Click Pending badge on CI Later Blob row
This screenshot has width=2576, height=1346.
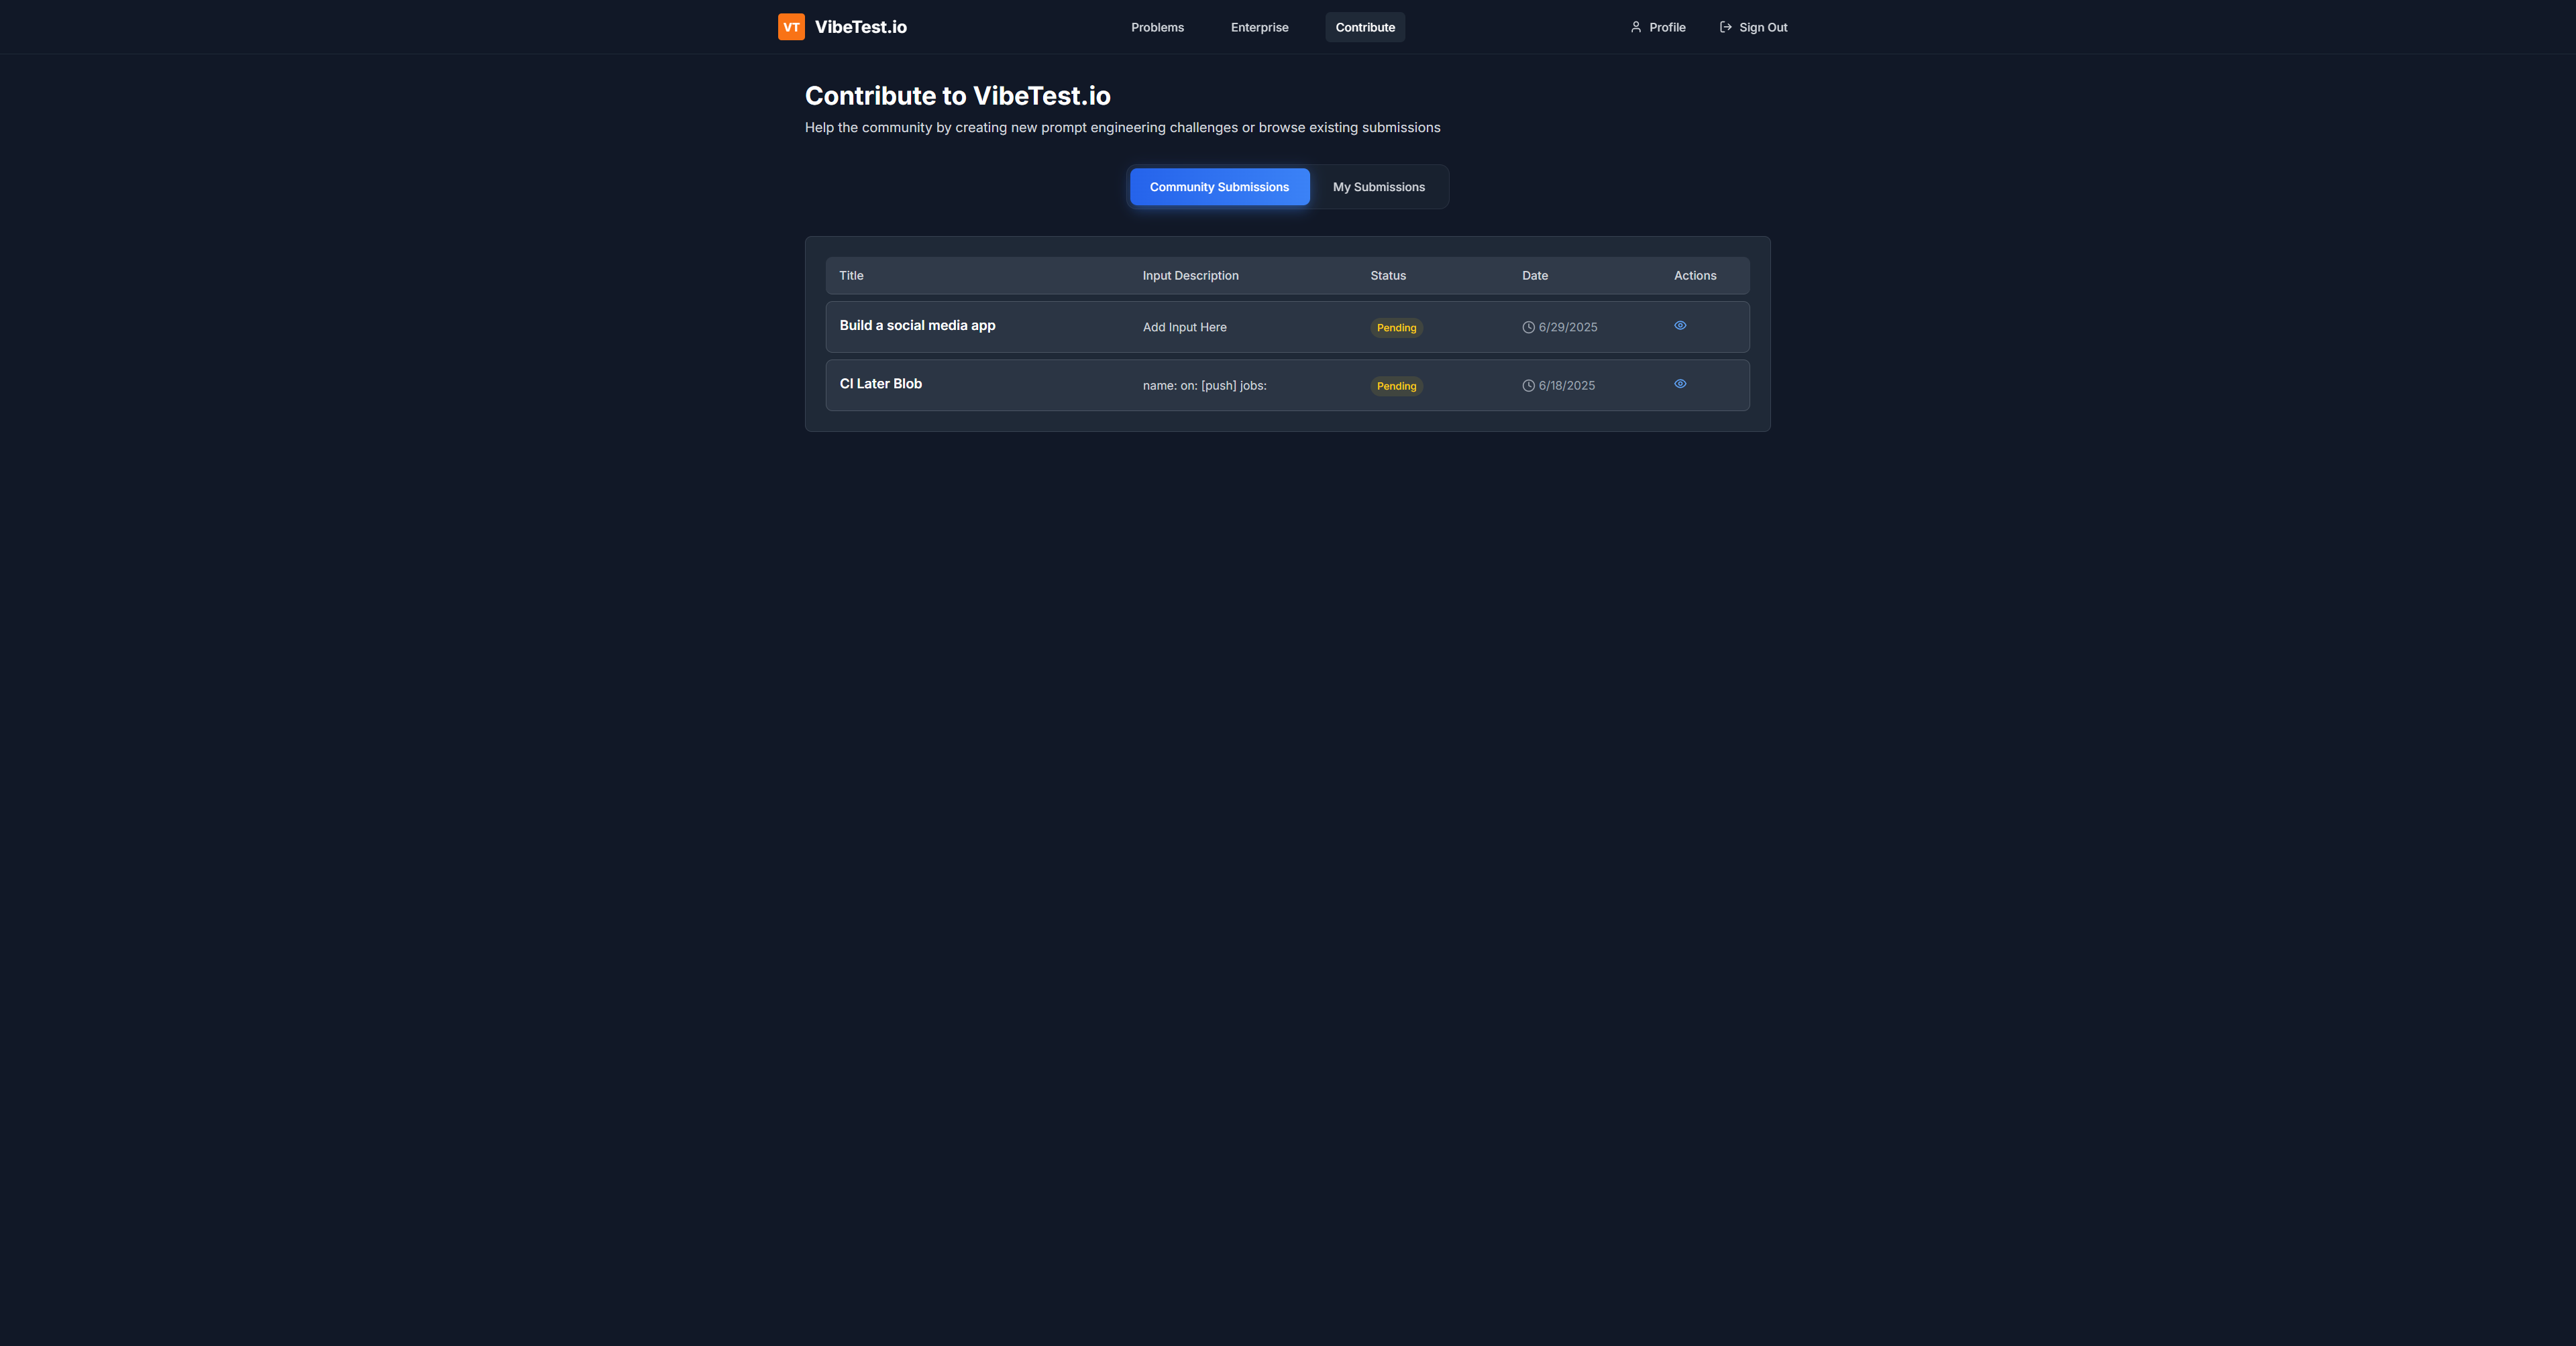[1396, 386]
